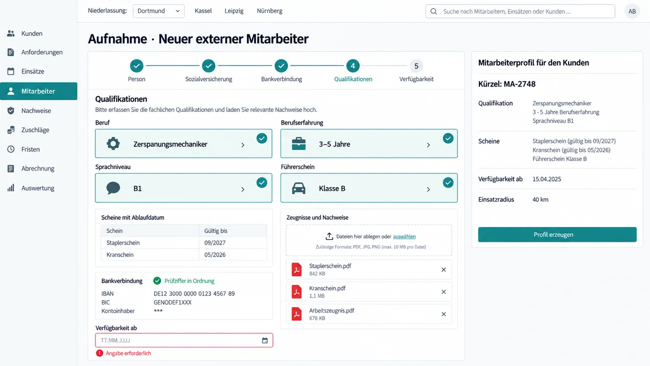
Task: Open Nachweise menu item label
Action: [x=36, y=110]
